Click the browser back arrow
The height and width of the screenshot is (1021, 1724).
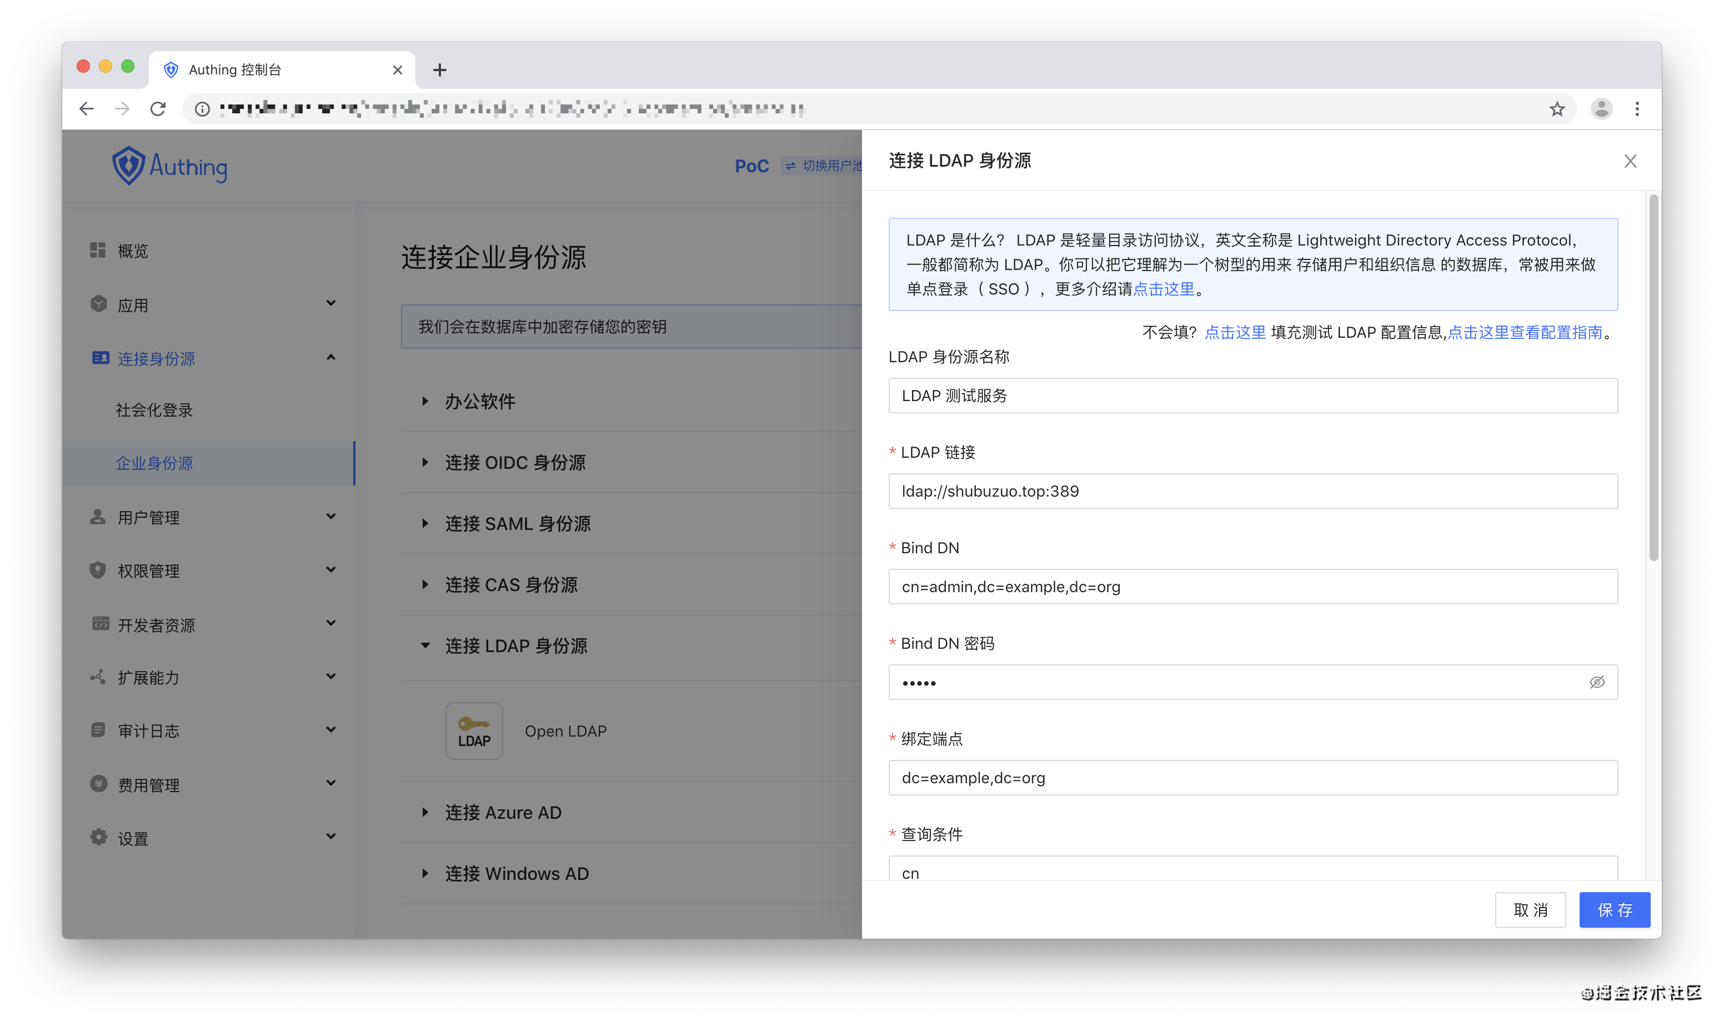tap(87, 109)
